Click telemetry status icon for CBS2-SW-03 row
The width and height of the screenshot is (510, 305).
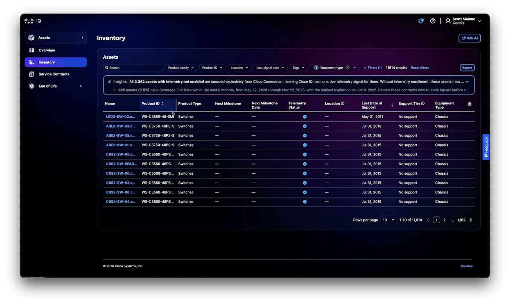coord(304,183)
